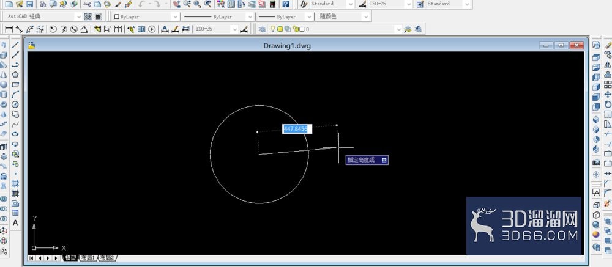
Task: Activate the Linear dimension tool
Action: (x=8, y=29)
